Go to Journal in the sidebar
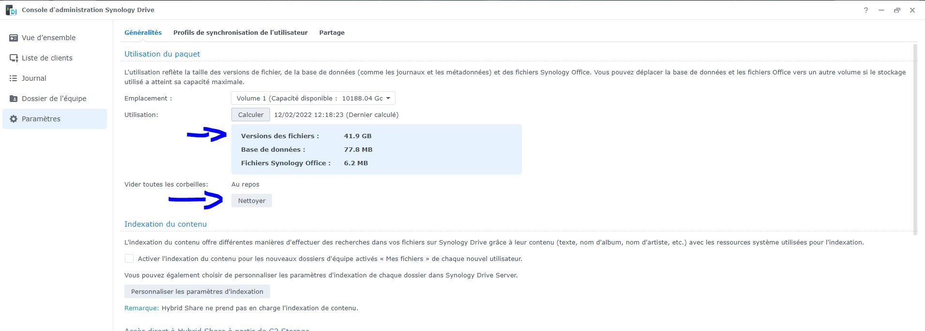 (34, 78)
